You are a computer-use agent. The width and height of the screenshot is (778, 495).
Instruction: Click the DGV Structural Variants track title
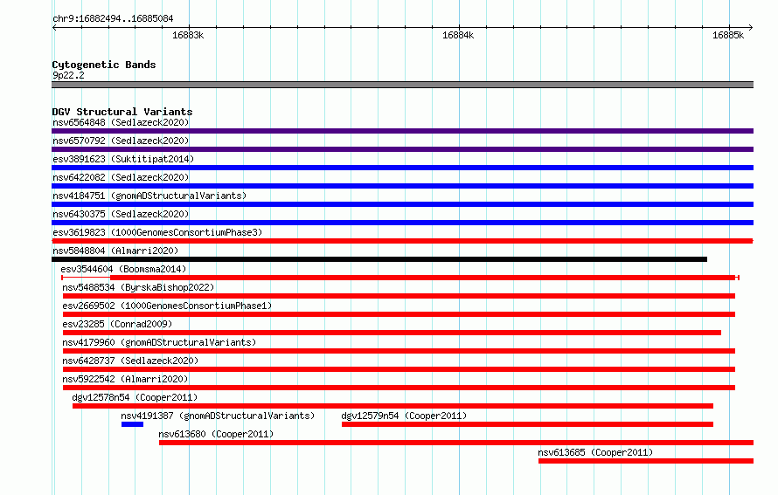click(x=122, y=112)
